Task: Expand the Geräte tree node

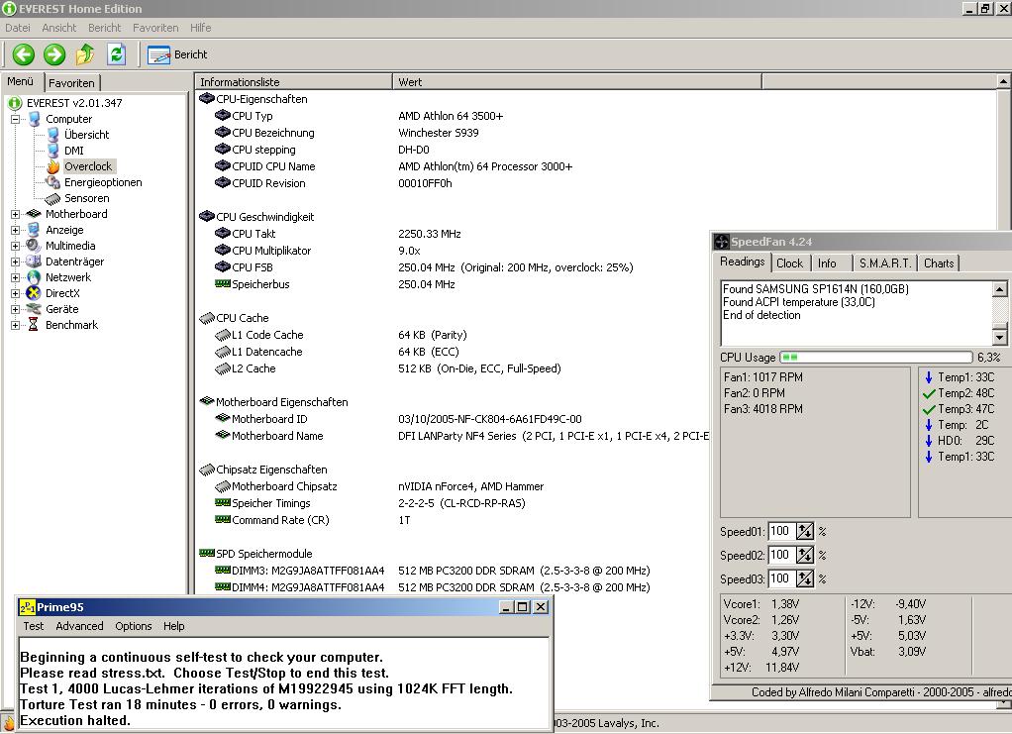Action: pyautogui.click(x=16, y=309)
